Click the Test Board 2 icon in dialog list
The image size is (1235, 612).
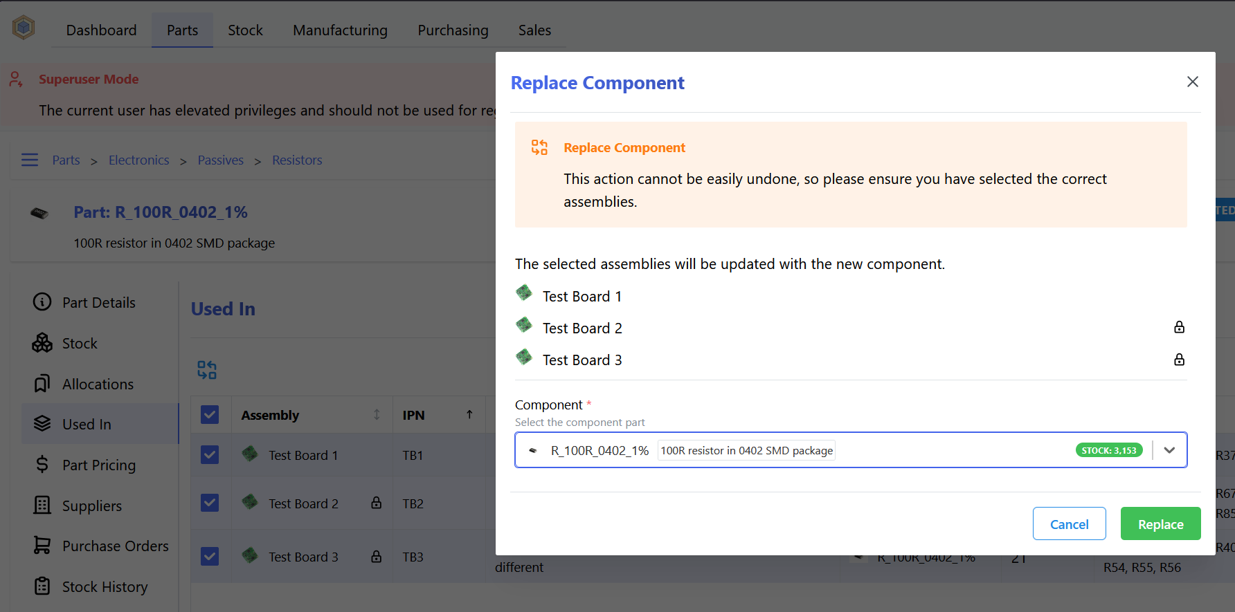524,324
